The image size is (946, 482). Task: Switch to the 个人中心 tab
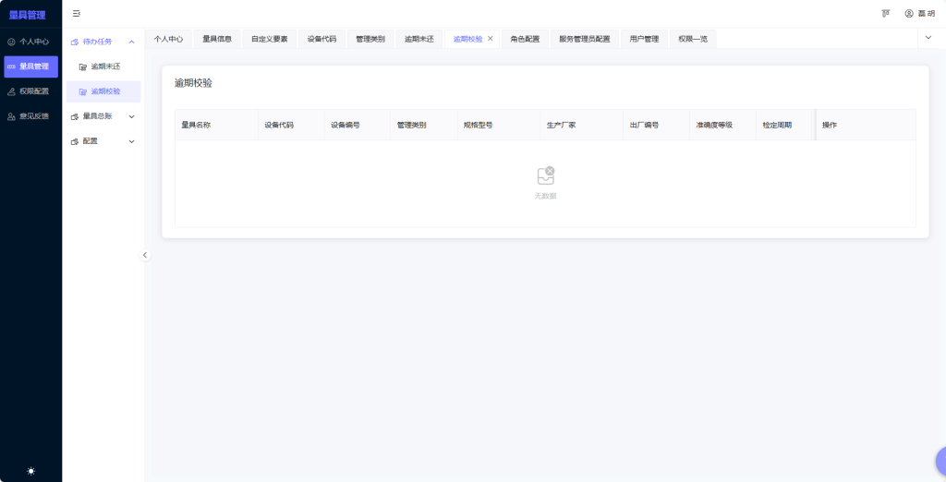[x=168, y=39]
